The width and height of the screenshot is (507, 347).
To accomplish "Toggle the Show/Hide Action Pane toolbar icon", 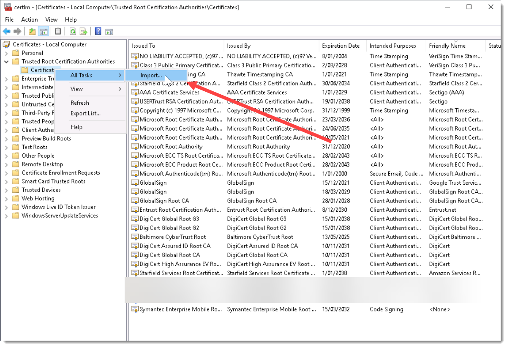I will tap(109, 31).
